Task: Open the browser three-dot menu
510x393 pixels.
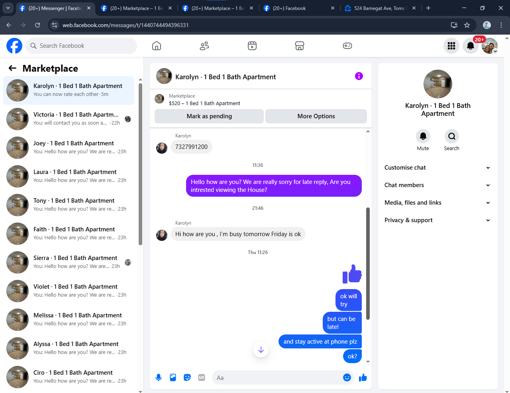Action: coord(501,25)
